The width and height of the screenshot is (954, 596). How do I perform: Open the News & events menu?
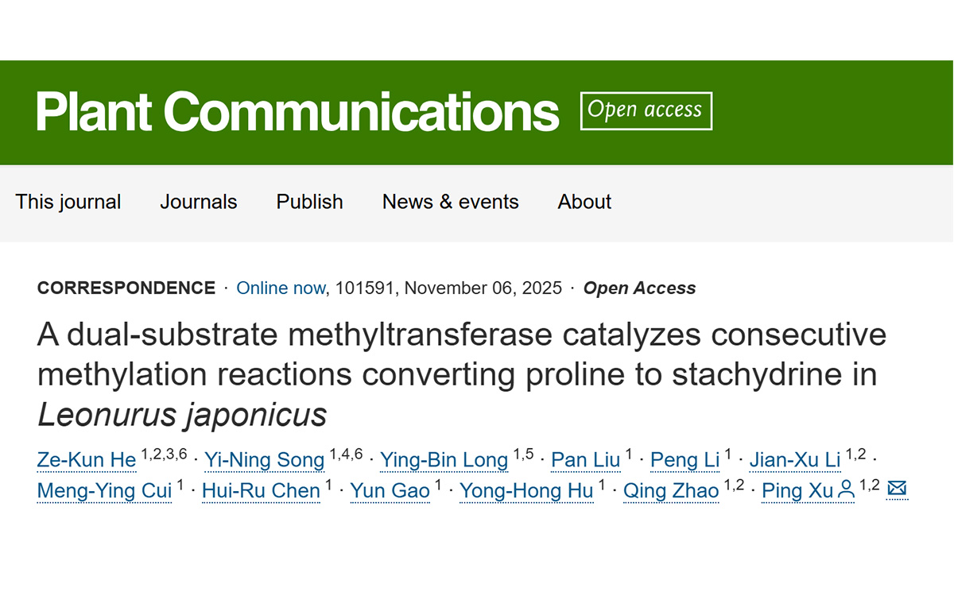(x=450, y=202)
